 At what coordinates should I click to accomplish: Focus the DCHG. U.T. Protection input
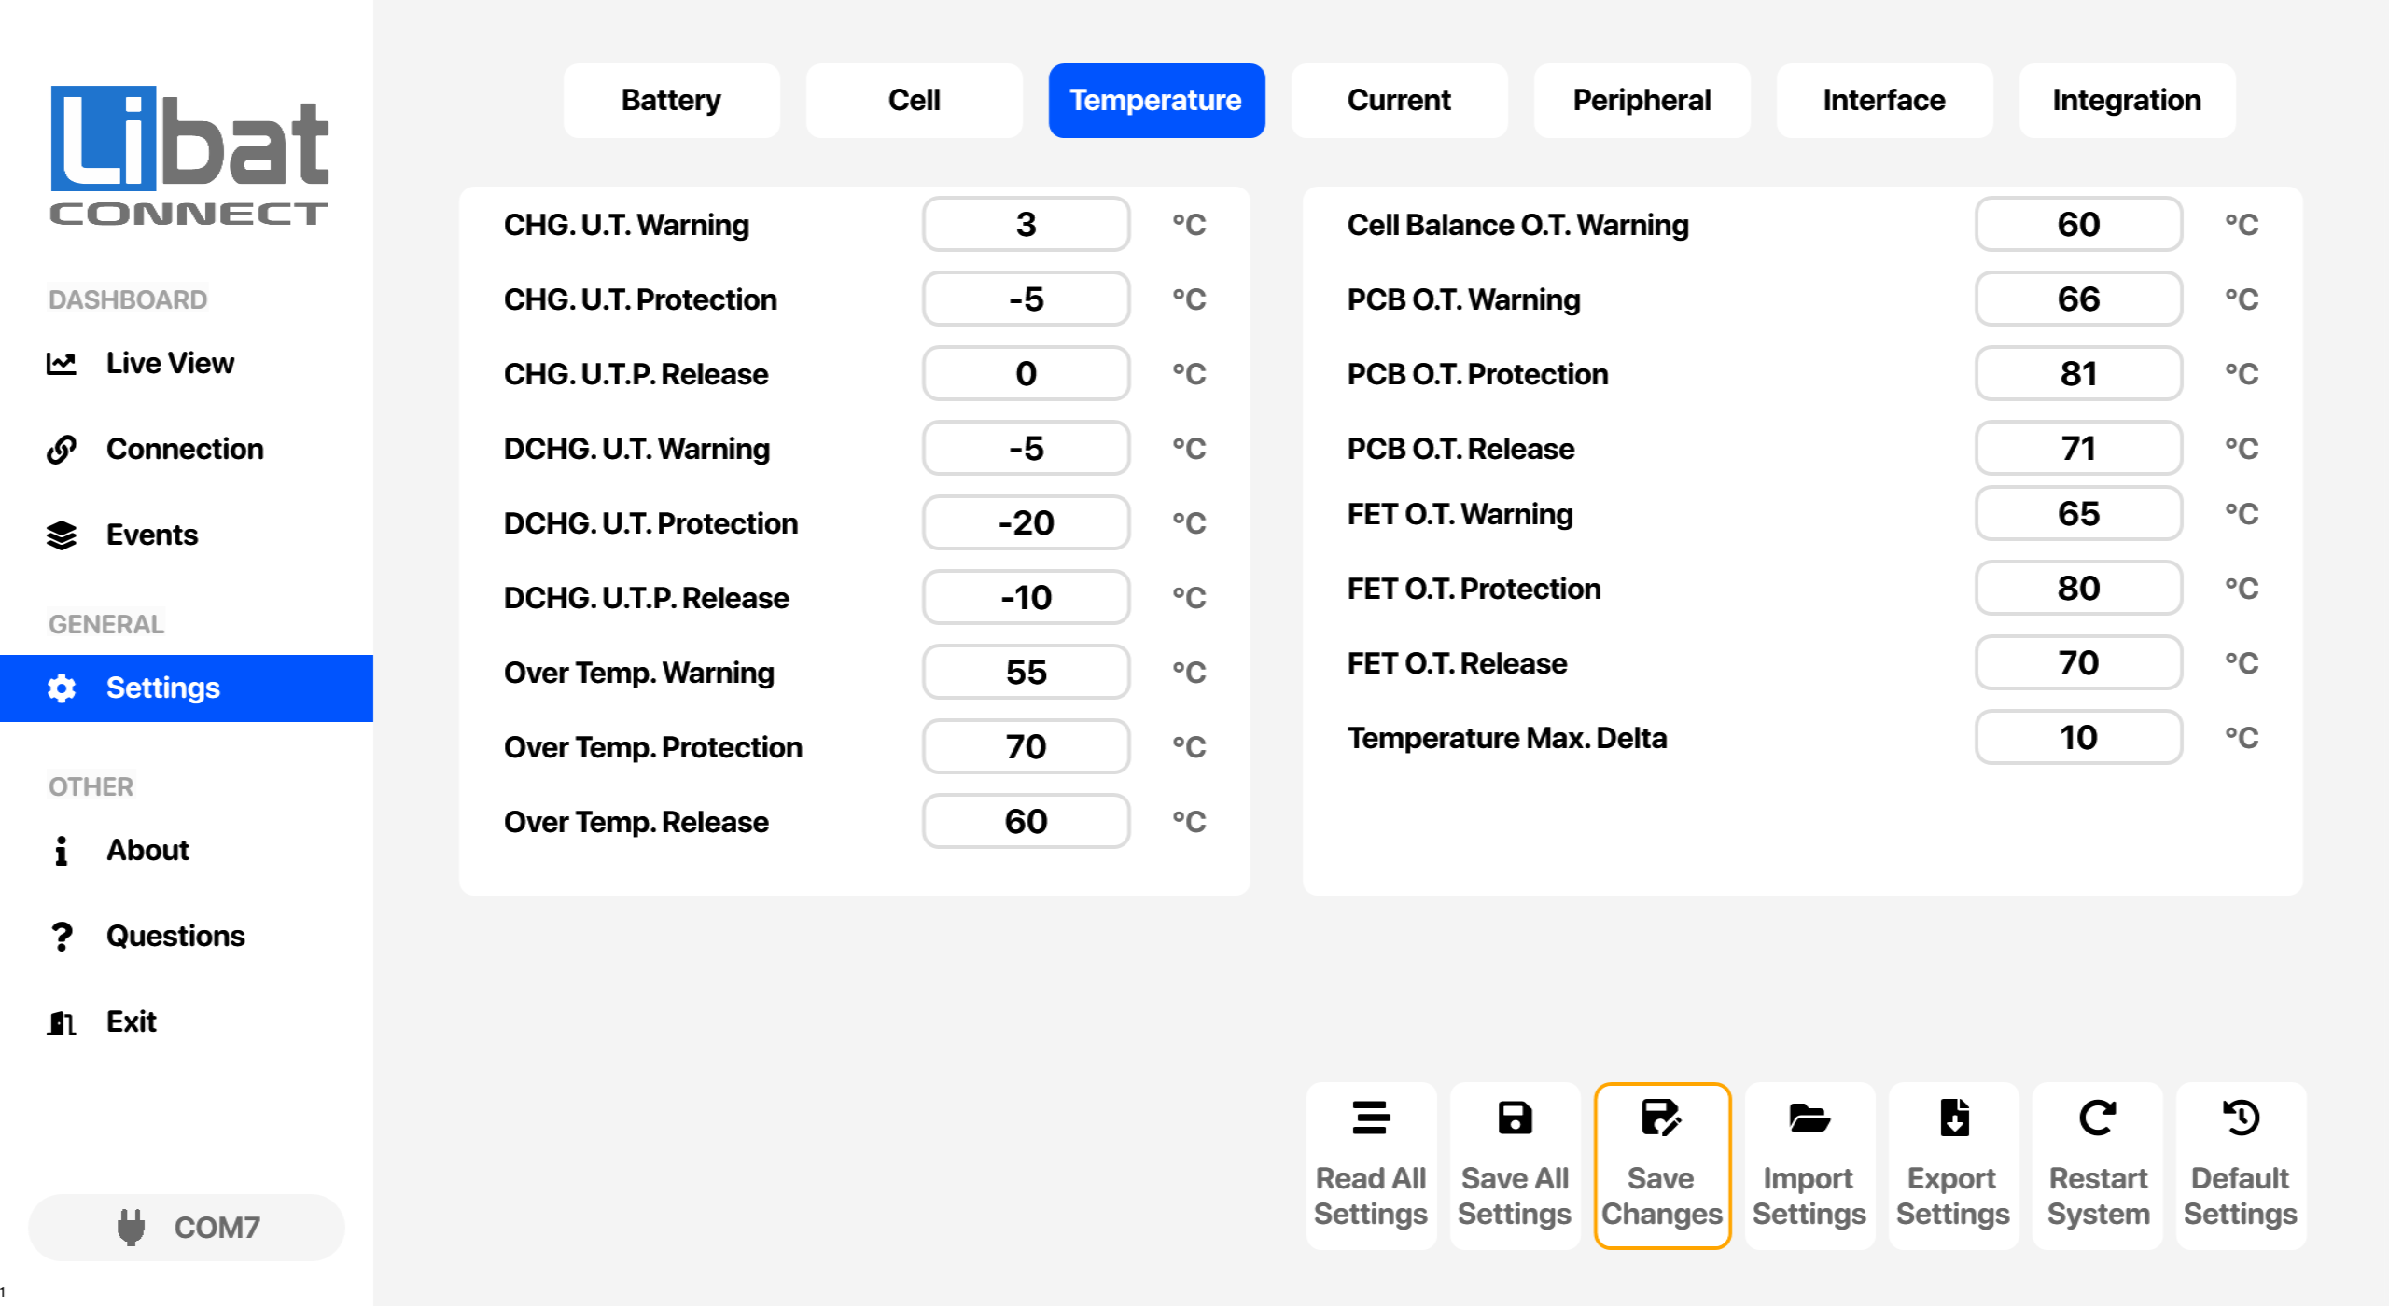point(1026,522)
